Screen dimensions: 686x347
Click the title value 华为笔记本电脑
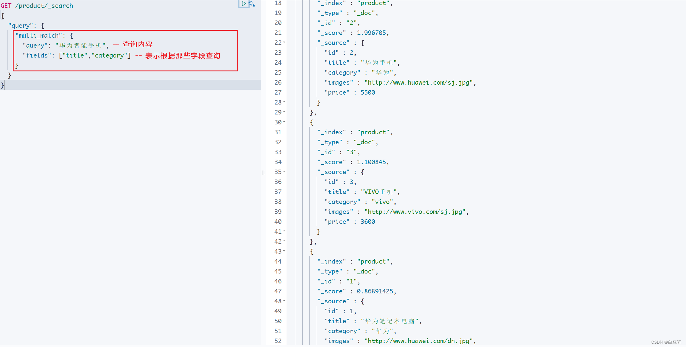pyautogui.click(x=389, y=321)
